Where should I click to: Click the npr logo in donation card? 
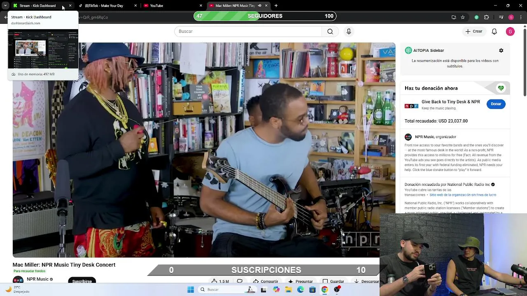point(411,106)
